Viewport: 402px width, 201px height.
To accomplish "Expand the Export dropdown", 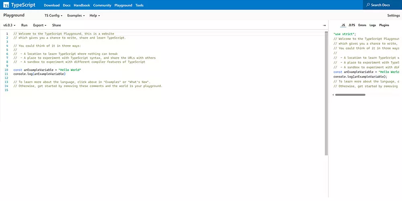I will [x=40, y=25].
